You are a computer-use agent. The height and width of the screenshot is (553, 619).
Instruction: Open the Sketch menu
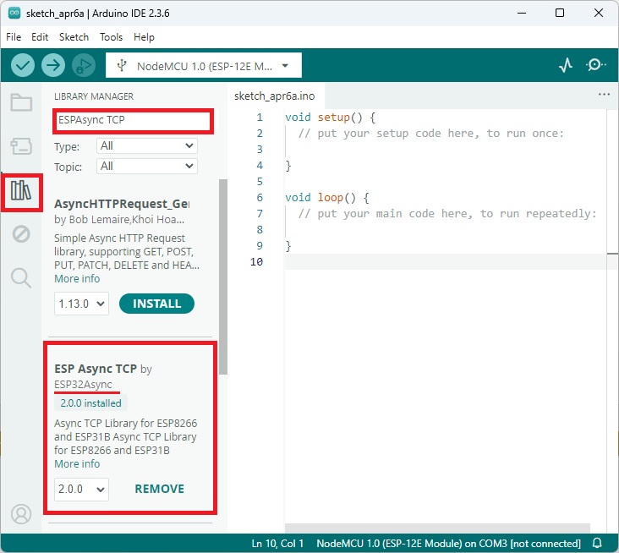tap(74, 37)
